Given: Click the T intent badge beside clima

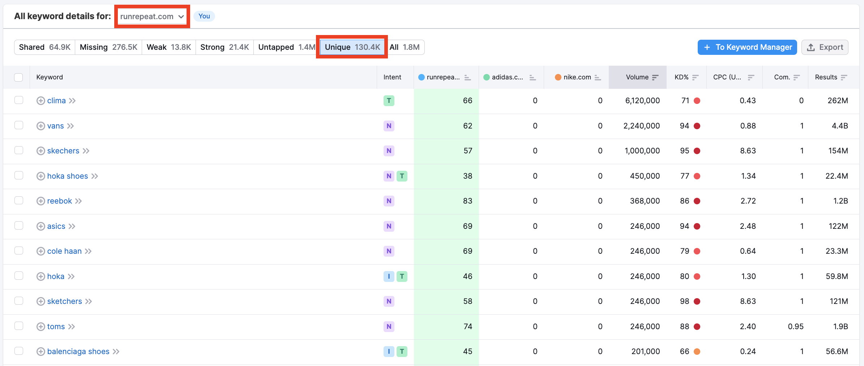Looking at the screenshot, I should (389, 101).
